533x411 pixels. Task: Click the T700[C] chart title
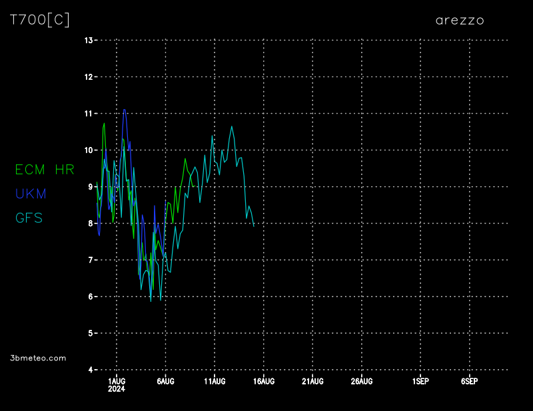(40, 20)
